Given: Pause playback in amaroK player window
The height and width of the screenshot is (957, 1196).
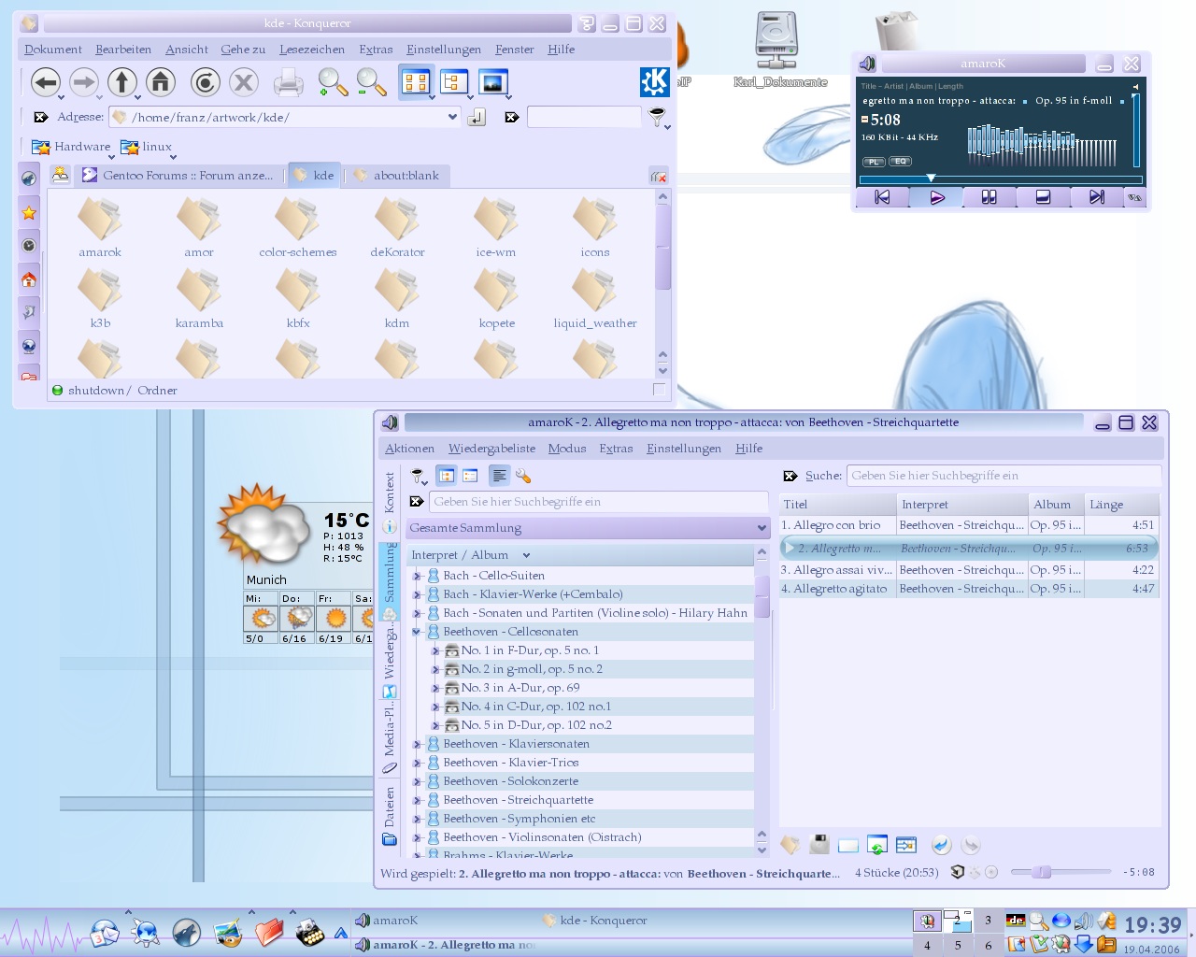Looking at the screenshot, I should click(x=989, y=197).
